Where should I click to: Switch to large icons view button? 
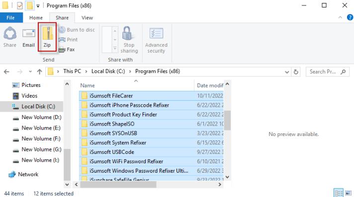[349, 193]
